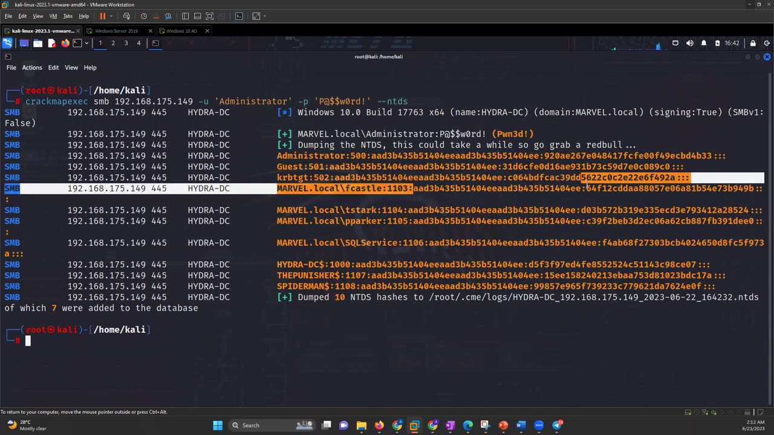
Task: Open VMware Edit menu
Action: pos(22,16)
